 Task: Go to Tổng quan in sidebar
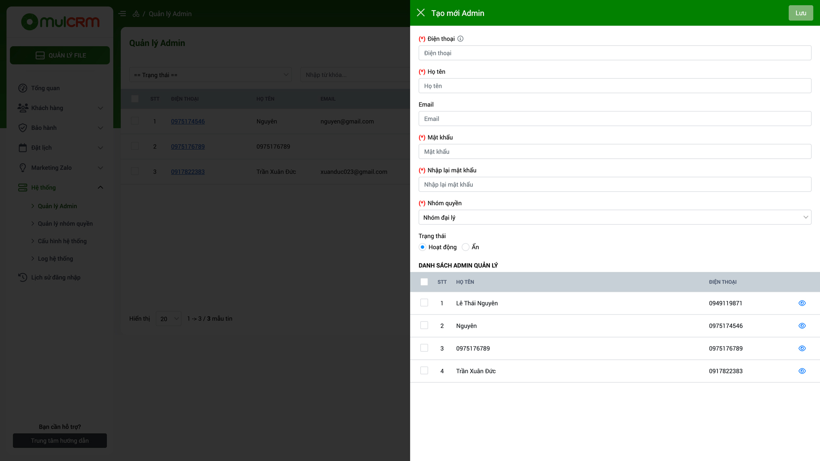[x=45, y=88]
